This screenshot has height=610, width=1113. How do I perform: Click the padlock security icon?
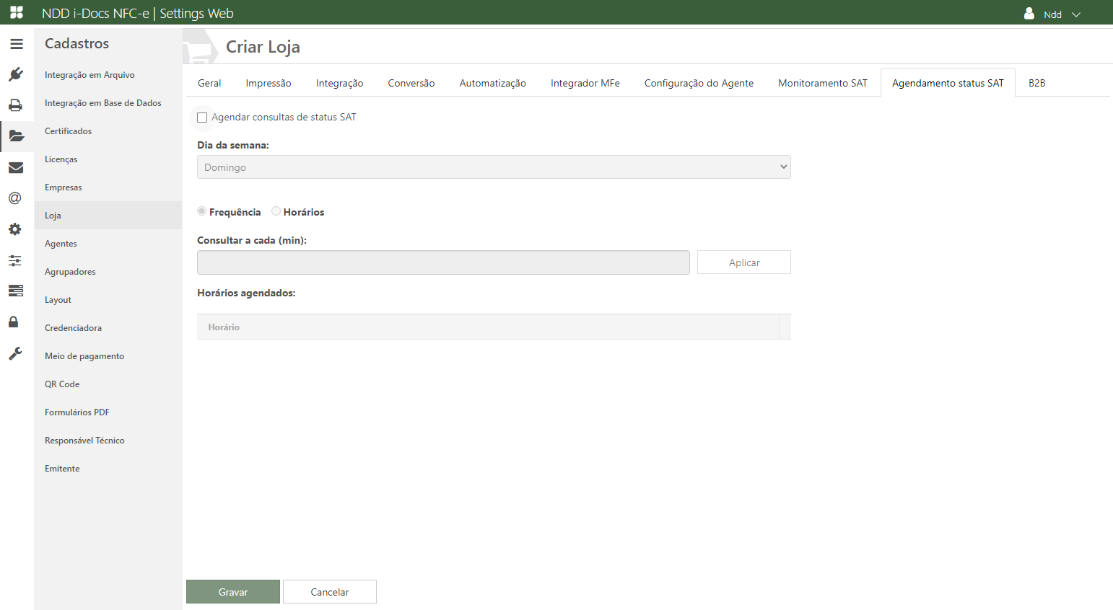tap(14, 322)
